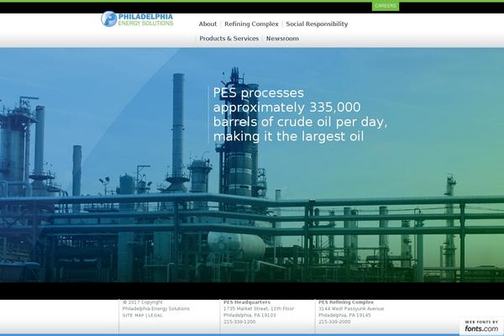Viewport: 504px width, 336px height.
Task: Click the 1735 Market Street address
Action: [259, 308]
